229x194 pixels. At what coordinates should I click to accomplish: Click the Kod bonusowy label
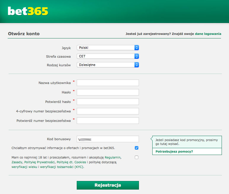point(59,139)
